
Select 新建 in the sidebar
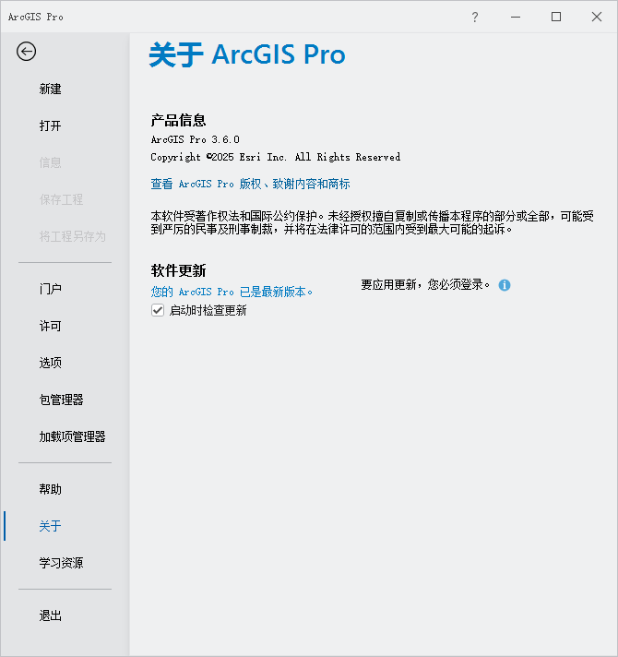click(50, 89)
